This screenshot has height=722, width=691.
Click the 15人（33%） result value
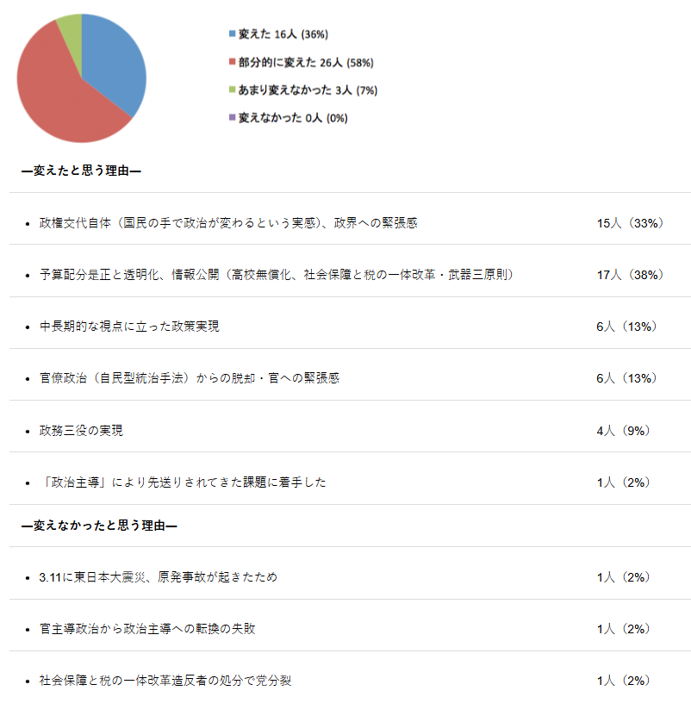tap(630, 223)
